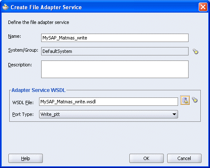Click the flashlight icon next to WSDL File
The height and width of the screenshot is (168, 210).
click(195, 100)
